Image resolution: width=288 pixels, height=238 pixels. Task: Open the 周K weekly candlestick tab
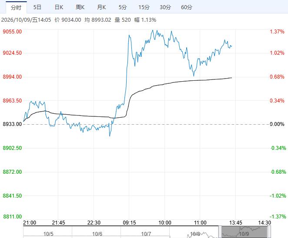(x=80, y=7)
